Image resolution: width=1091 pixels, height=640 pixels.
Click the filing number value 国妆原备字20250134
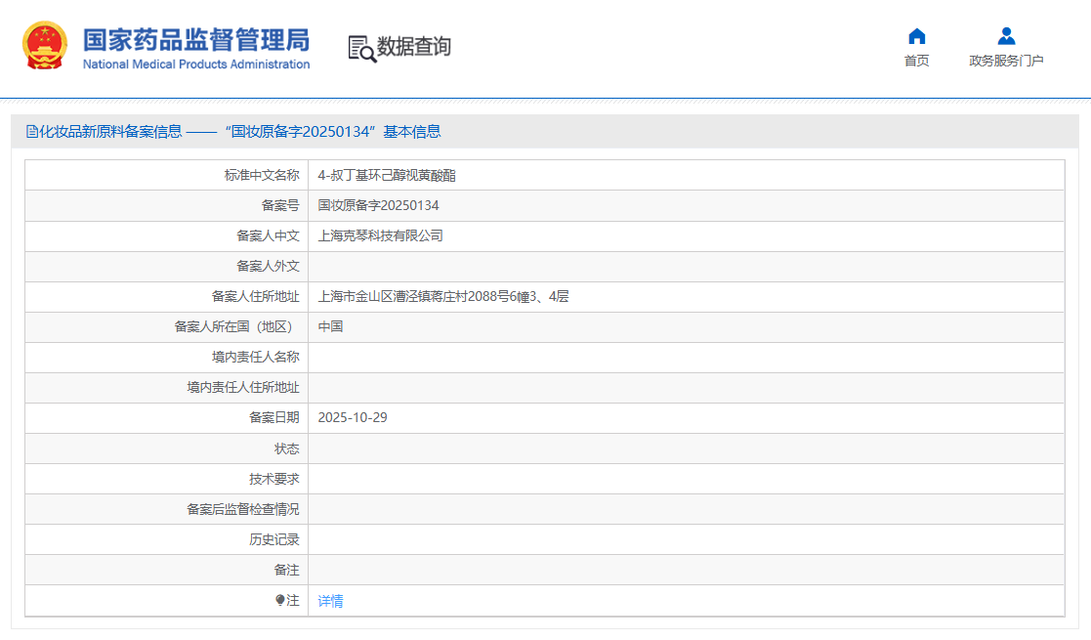coord(378,206)
